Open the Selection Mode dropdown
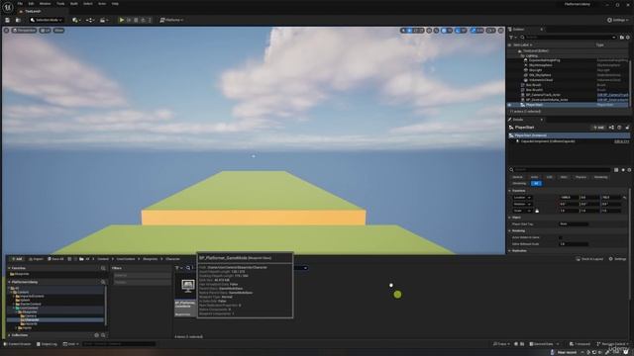This screenshot has width=634, height=356. [x=47, y=20]
